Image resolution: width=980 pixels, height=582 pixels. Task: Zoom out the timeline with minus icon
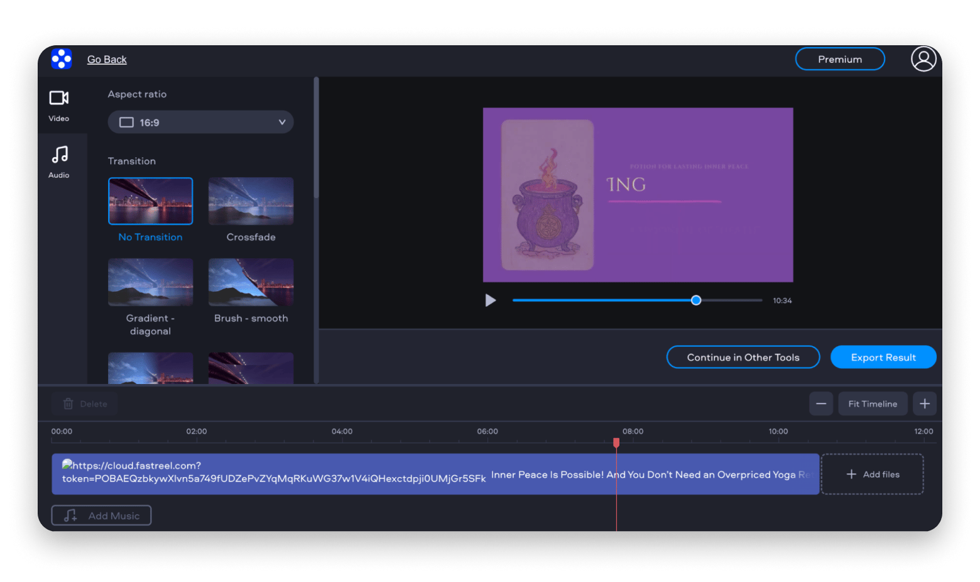[820, 404]
